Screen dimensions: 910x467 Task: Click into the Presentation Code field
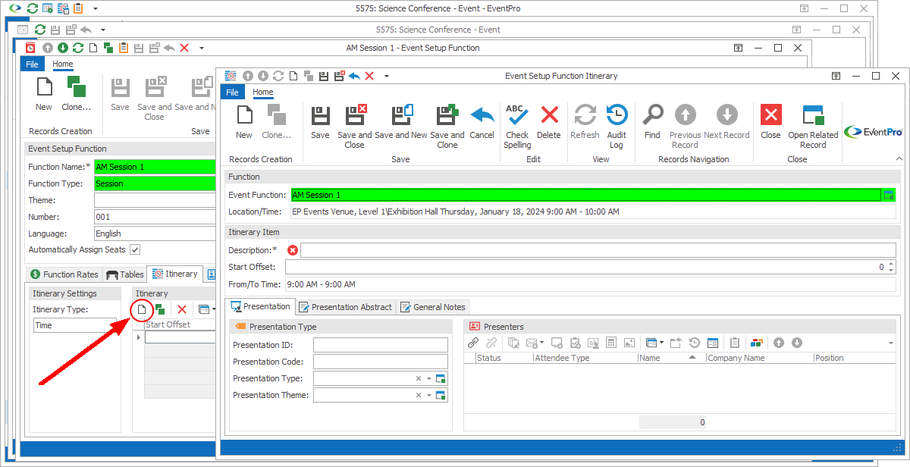click(x=381, y=362)
